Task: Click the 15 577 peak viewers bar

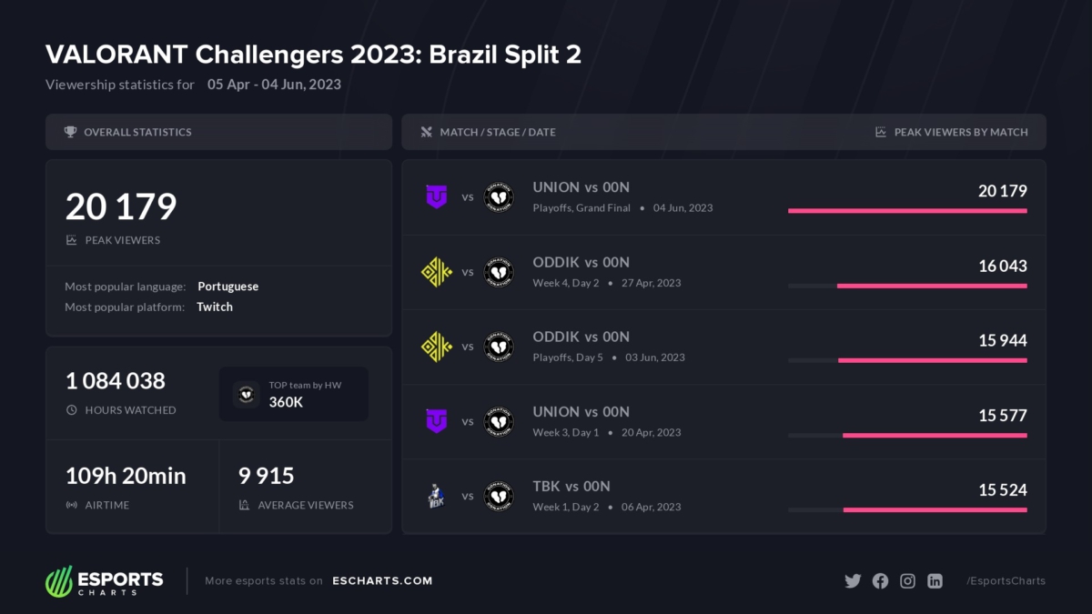Action: pyautogui.click(x=935, y=436)
